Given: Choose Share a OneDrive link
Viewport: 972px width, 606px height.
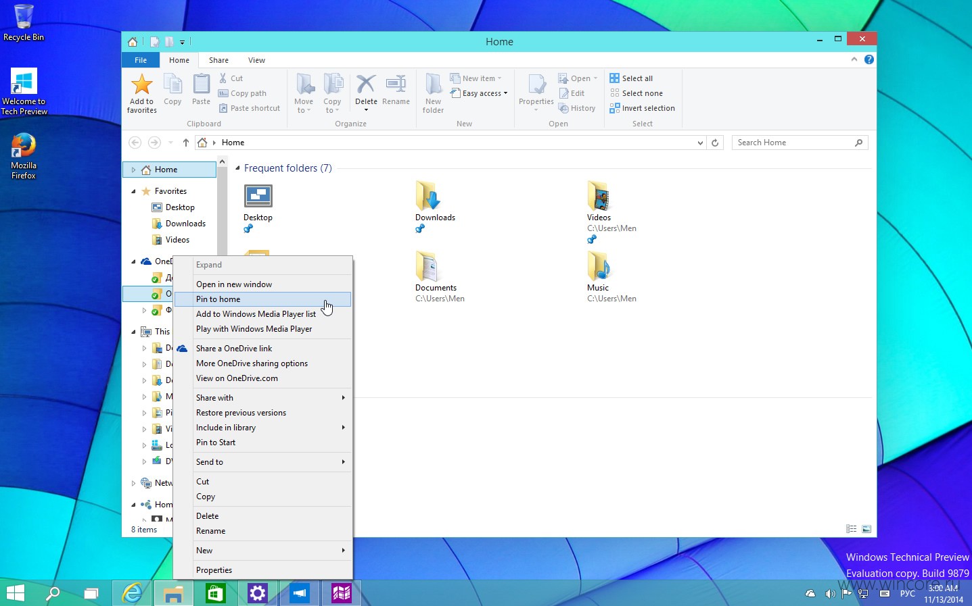Looking at the screenshot, I should coord(263,349).
